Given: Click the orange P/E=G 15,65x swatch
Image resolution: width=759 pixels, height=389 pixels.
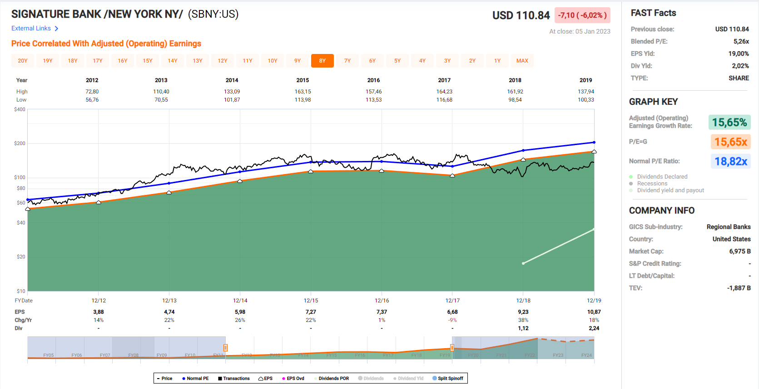Looking at the screenshot, I should (x=730, y=142).
